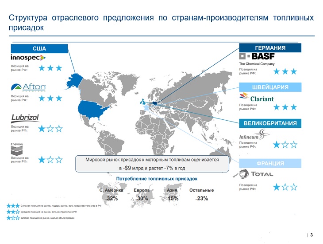Click the Innospec three-star rating
The height and width of the screenshot is (244, 323).
pos(50,68)
